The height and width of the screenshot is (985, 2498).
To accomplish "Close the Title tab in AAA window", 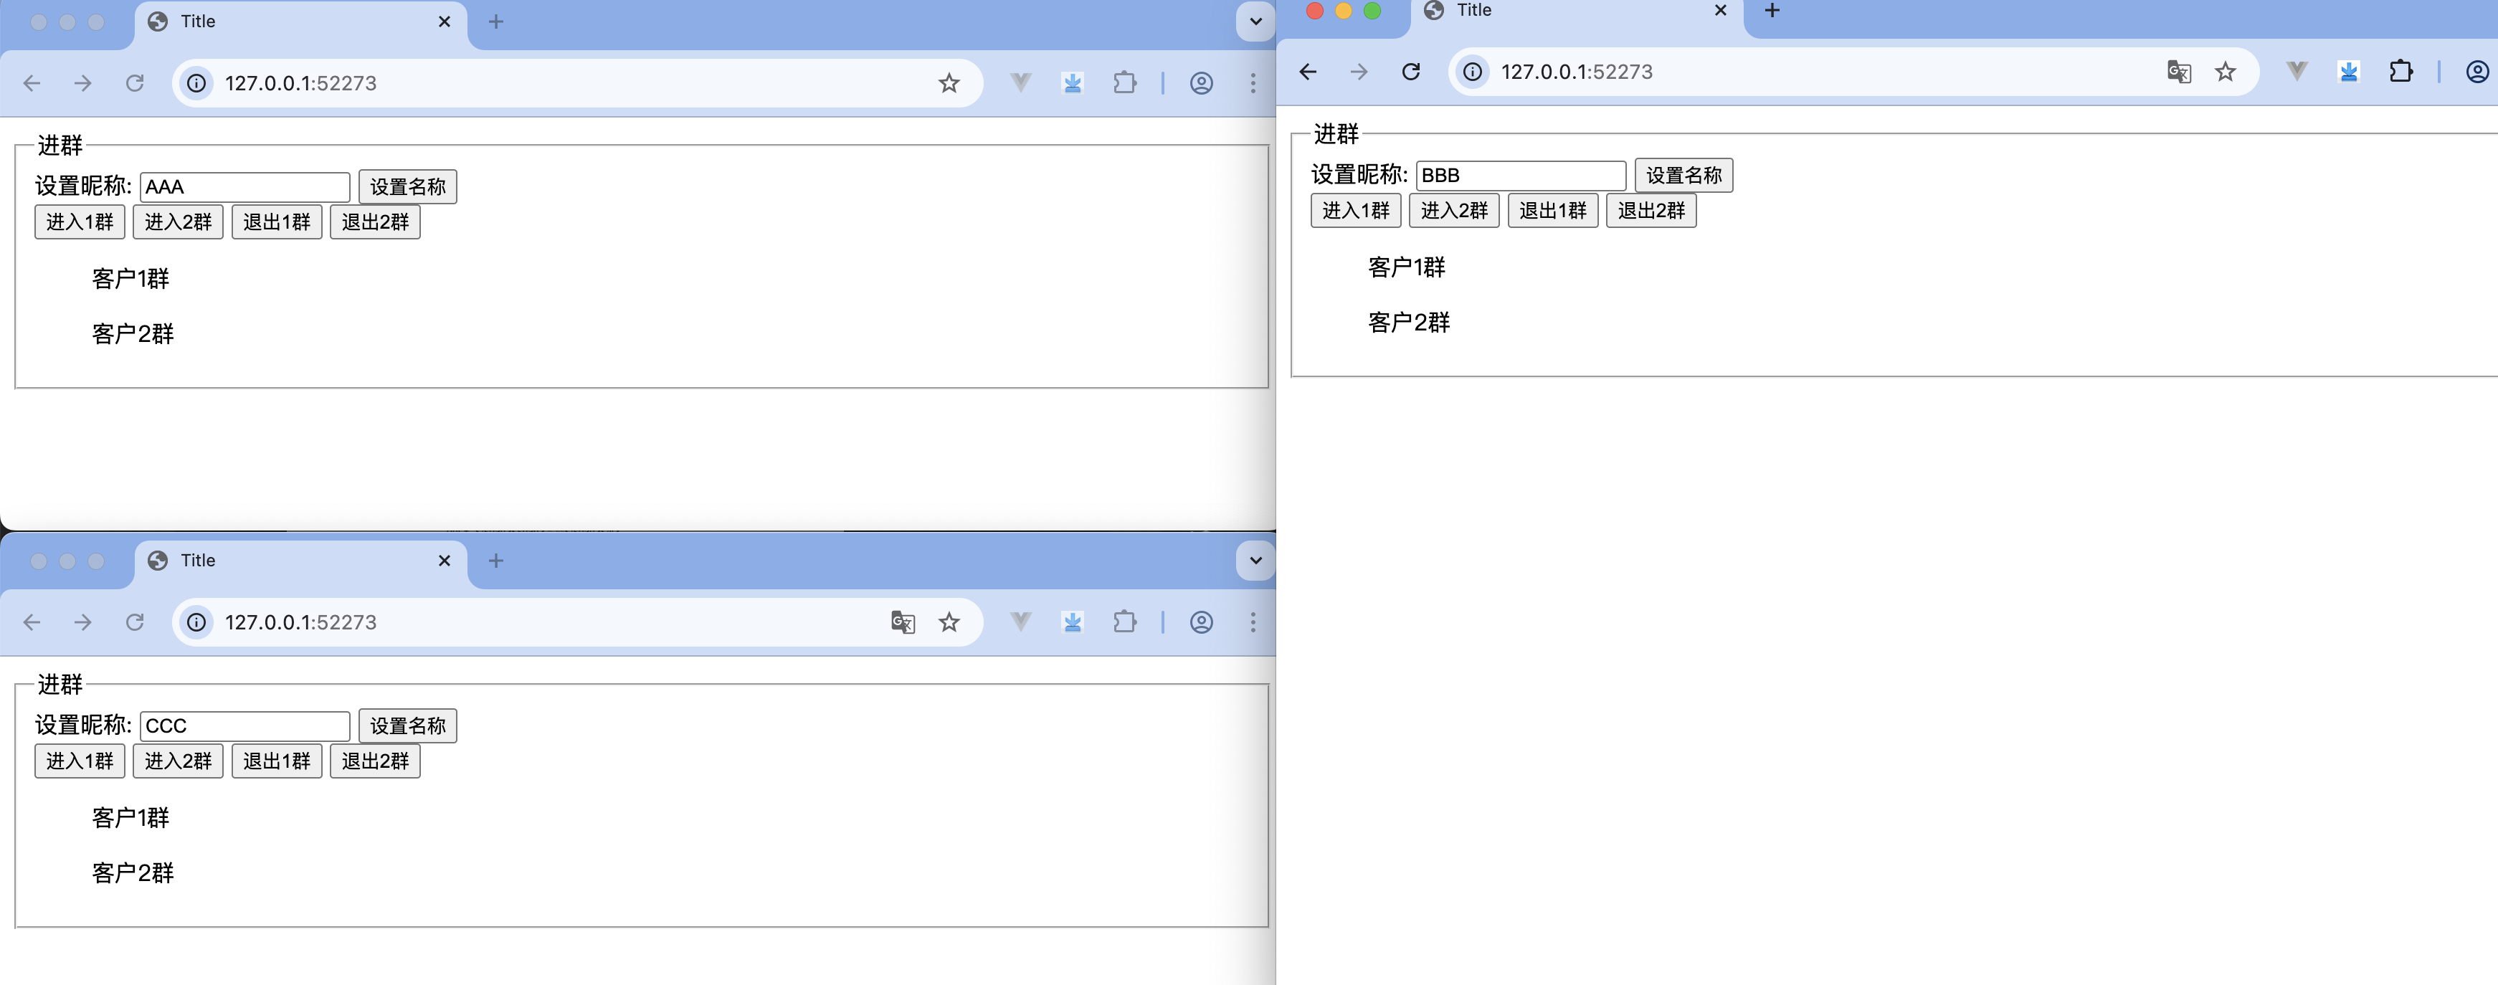I will [444, 22].
